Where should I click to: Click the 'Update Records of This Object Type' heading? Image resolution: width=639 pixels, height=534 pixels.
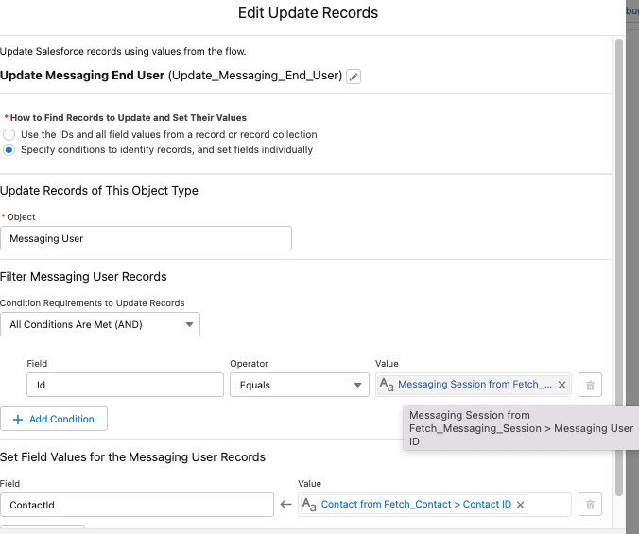pos(99,191)
